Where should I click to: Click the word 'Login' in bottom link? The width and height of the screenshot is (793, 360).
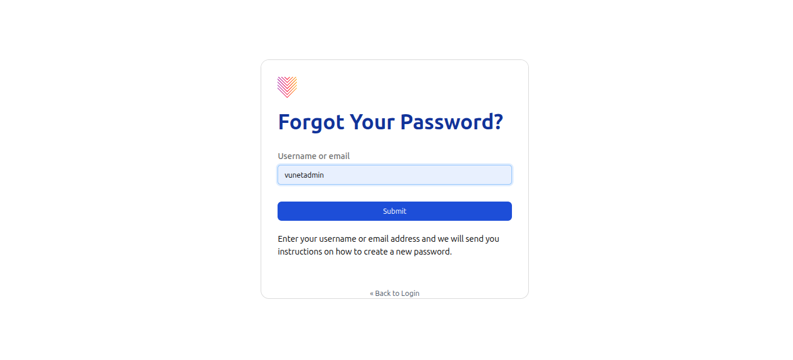tap(410, 293)
